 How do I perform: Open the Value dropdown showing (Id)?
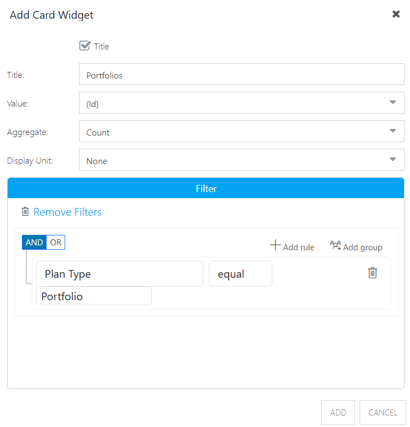[241, 103]
